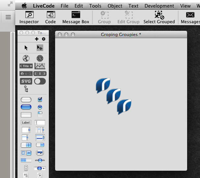
Task: Choose the Clock widget icon
Action: point(40,58)
